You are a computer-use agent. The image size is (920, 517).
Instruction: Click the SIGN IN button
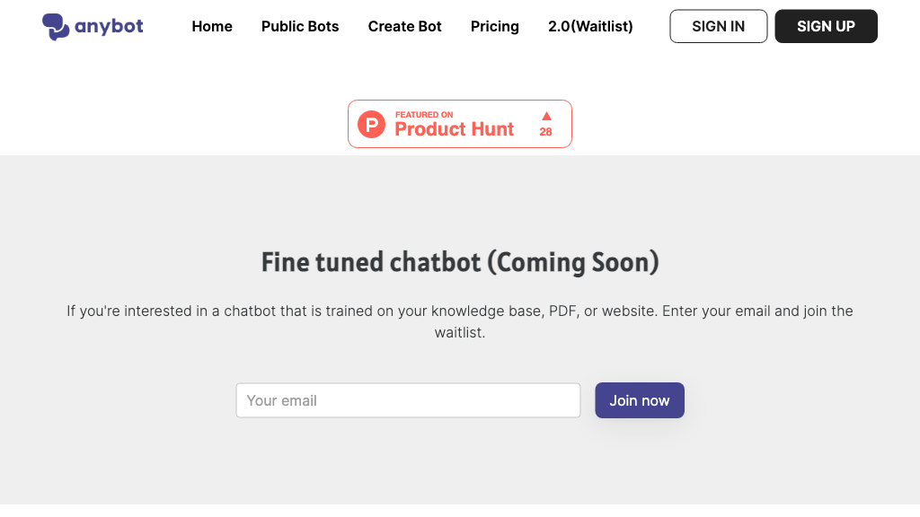[x=718, y=26]
